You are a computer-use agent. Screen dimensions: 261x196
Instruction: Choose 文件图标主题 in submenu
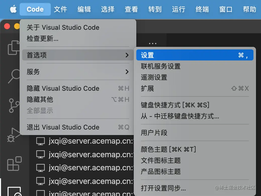point(195,160)
